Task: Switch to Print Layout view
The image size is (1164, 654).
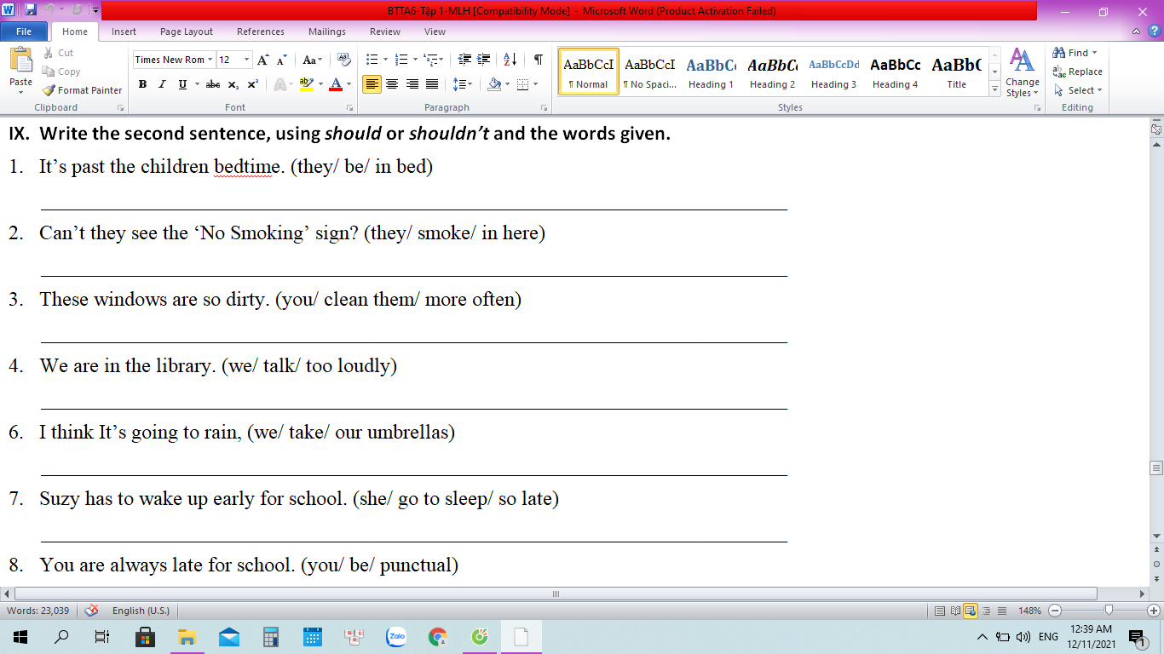Action: click(x=940, y=611)
